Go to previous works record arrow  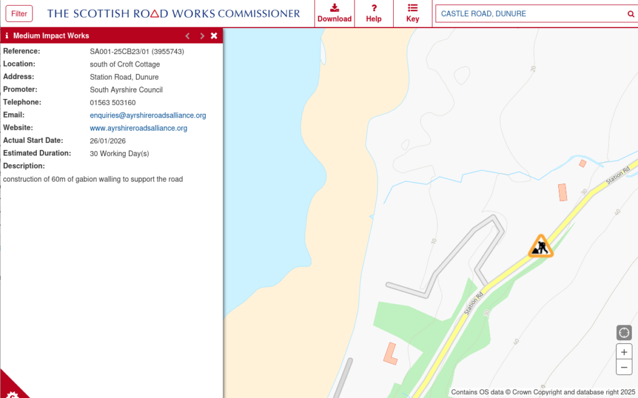[x=188, y=36]
